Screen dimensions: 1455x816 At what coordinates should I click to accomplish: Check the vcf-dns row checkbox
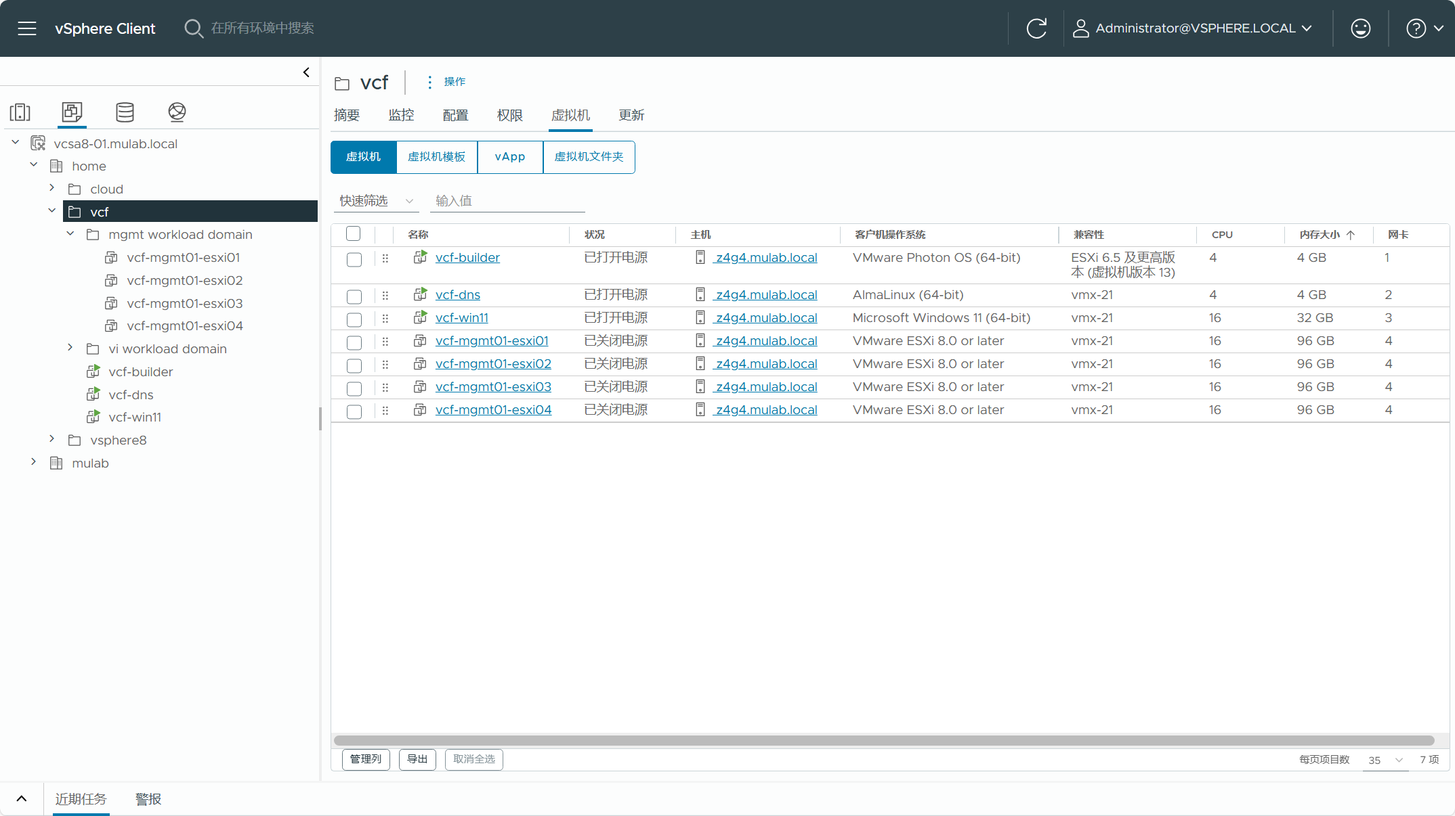[354, 296]
